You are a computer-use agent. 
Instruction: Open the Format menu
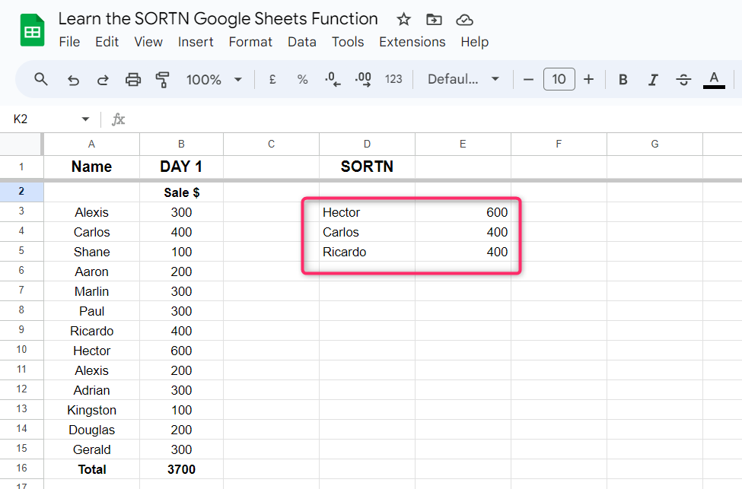click(250, 42)
